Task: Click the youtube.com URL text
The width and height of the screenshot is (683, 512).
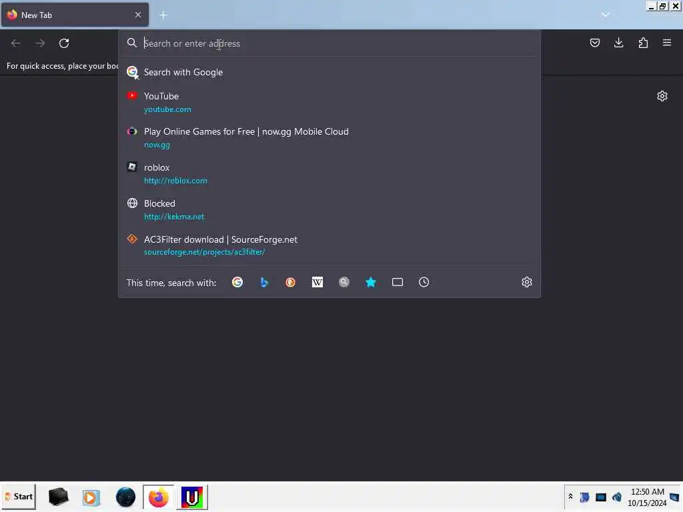Action: (167, 109)
